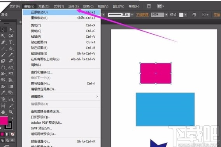The height and width of the screenshot is (147, 221).
Task: Open the 文件(F) menu
Action: tap(15, 6)
